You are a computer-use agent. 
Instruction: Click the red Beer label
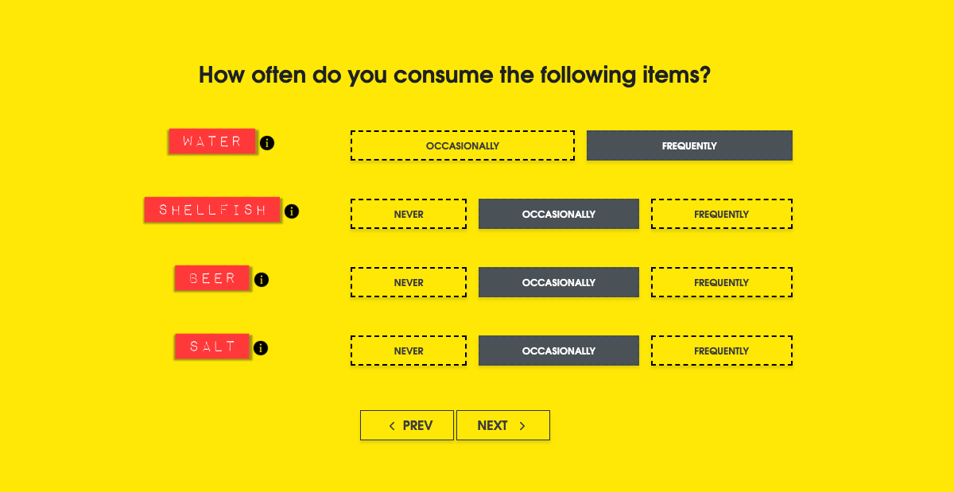point(212,278)
